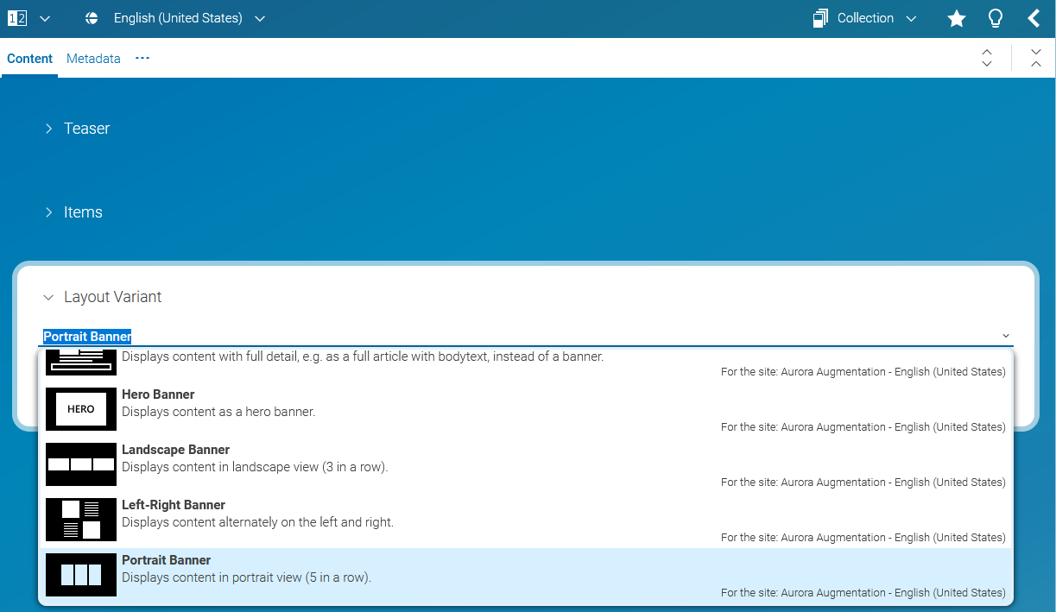Switch to the Metadata tab
This screenshot has height=612, width=1056.
tap(93, 59)
